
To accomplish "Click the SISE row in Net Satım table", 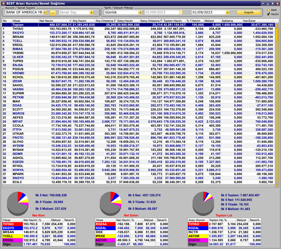I will pyautogui.click(x=132, y=232).
